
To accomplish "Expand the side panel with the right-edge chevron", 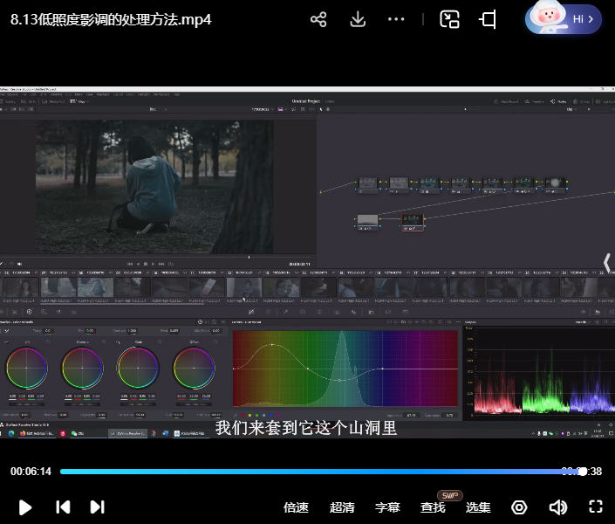I will click(607, 262).
